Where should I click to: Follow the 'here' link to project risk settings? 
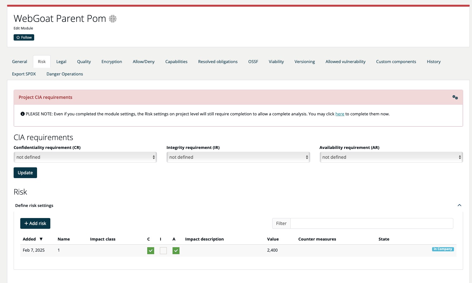coord(340,114)
